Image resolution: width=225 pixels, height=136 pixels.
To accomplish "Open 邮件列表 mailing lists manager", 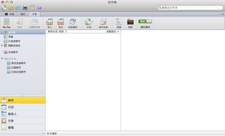I will (103, 23).
